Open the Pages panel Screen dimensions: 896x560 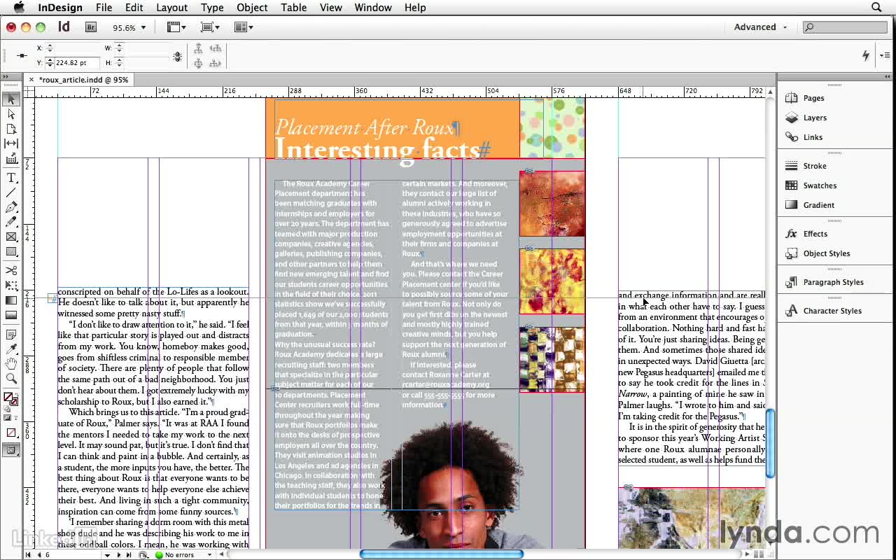[x=813, y=98]
